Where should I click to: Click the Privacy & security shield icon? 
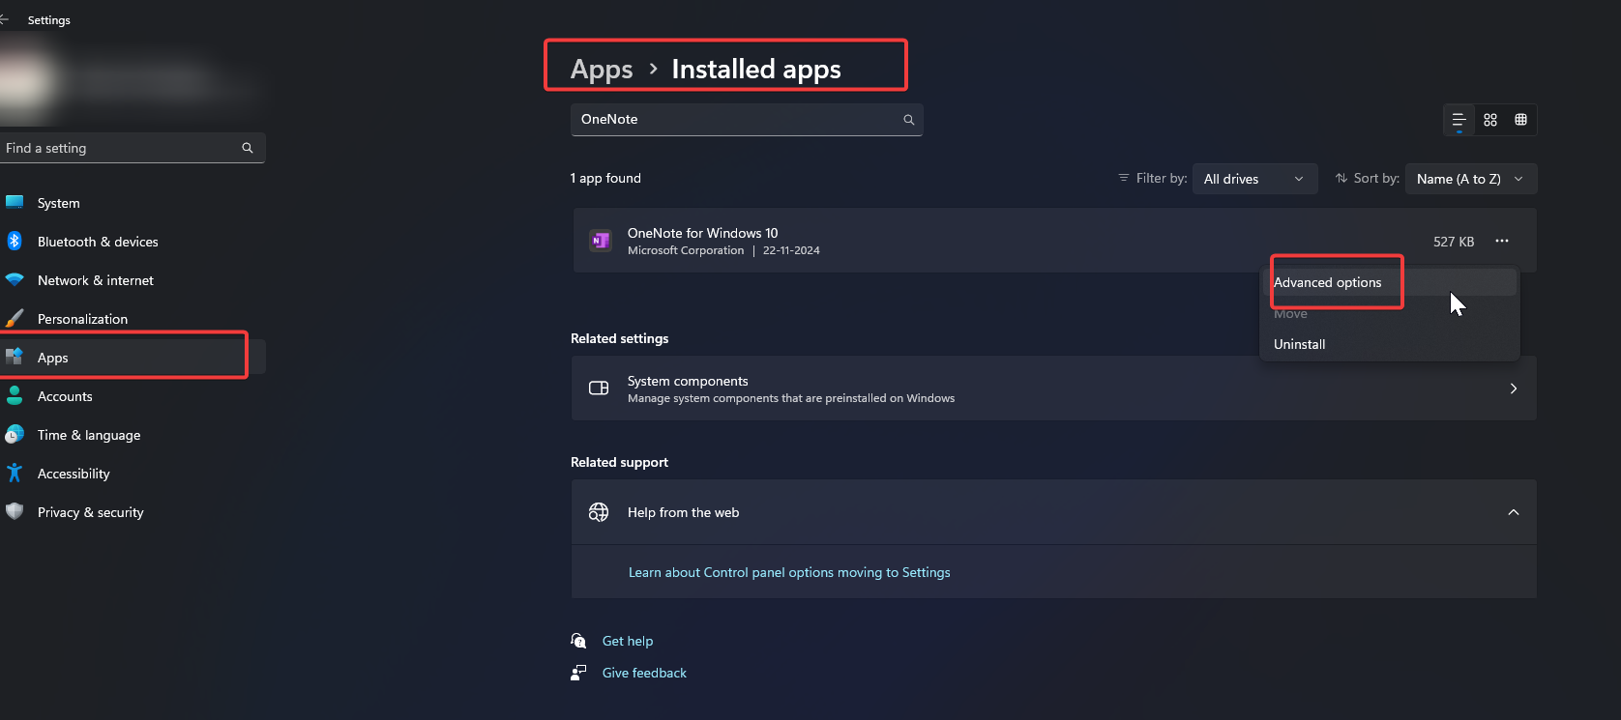click(15, 511)
